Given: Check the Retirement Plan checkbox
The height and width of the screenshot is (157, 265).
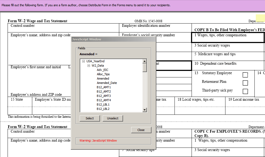Looking at the screenshot, I should [245, 83].
